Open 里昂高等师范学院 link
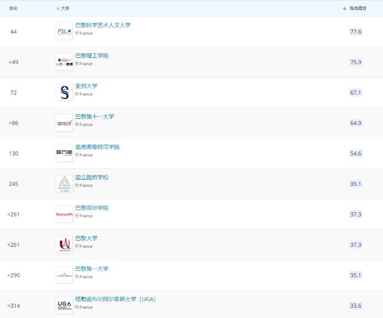 click(x=97, y=147)
